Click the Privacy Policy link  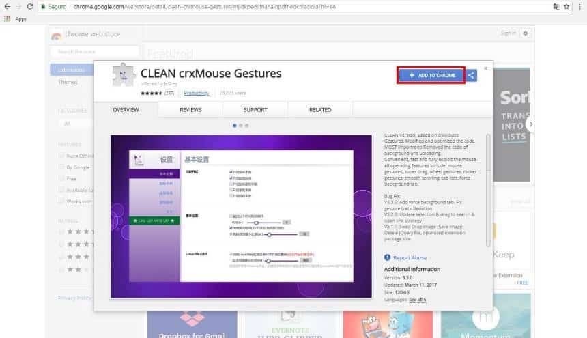point(74,298)
